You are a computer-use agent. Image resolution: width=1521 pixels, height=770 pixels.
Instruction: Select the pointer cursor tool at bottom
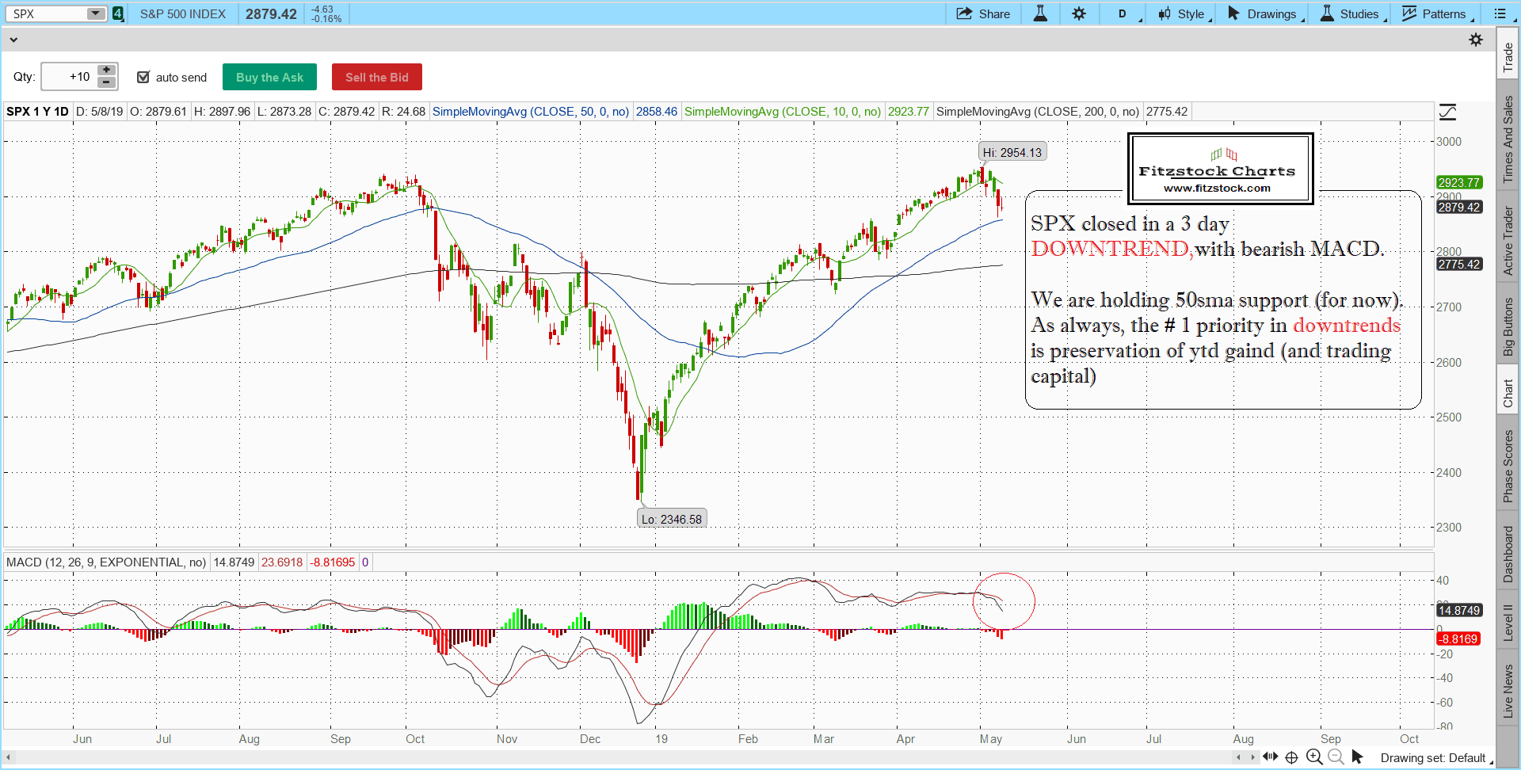click(1357, 757)
